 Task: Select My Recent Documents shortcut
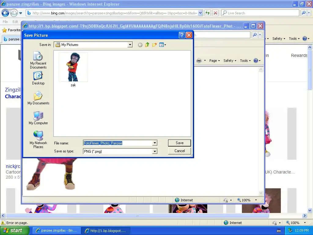(x=38, y=60)
